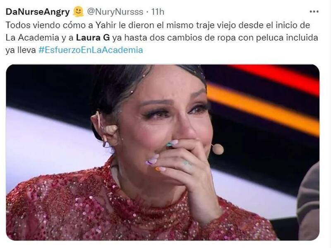Follow the #EsfuerzoEnLaAcademia hashtag
Viewport: 331px width, 248px height.
(x=91, y=50)
